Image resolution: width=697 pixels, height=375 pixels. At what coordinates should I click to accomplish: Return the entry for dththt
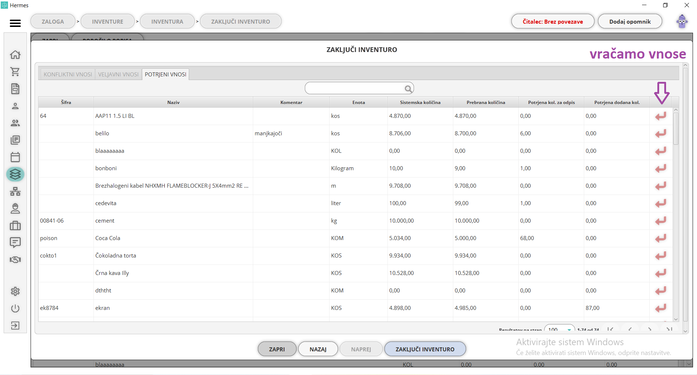[661, 291]
